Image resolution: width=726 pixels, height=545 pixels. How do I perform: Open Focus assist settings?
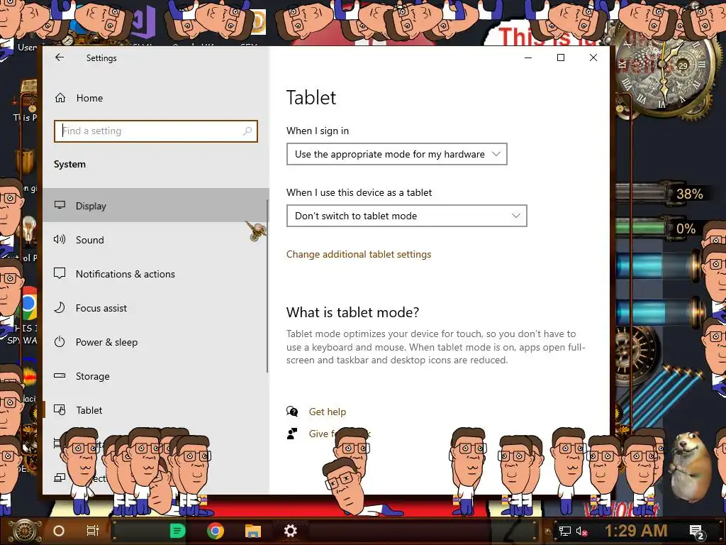pyautogui.click(x=155, y=308)
